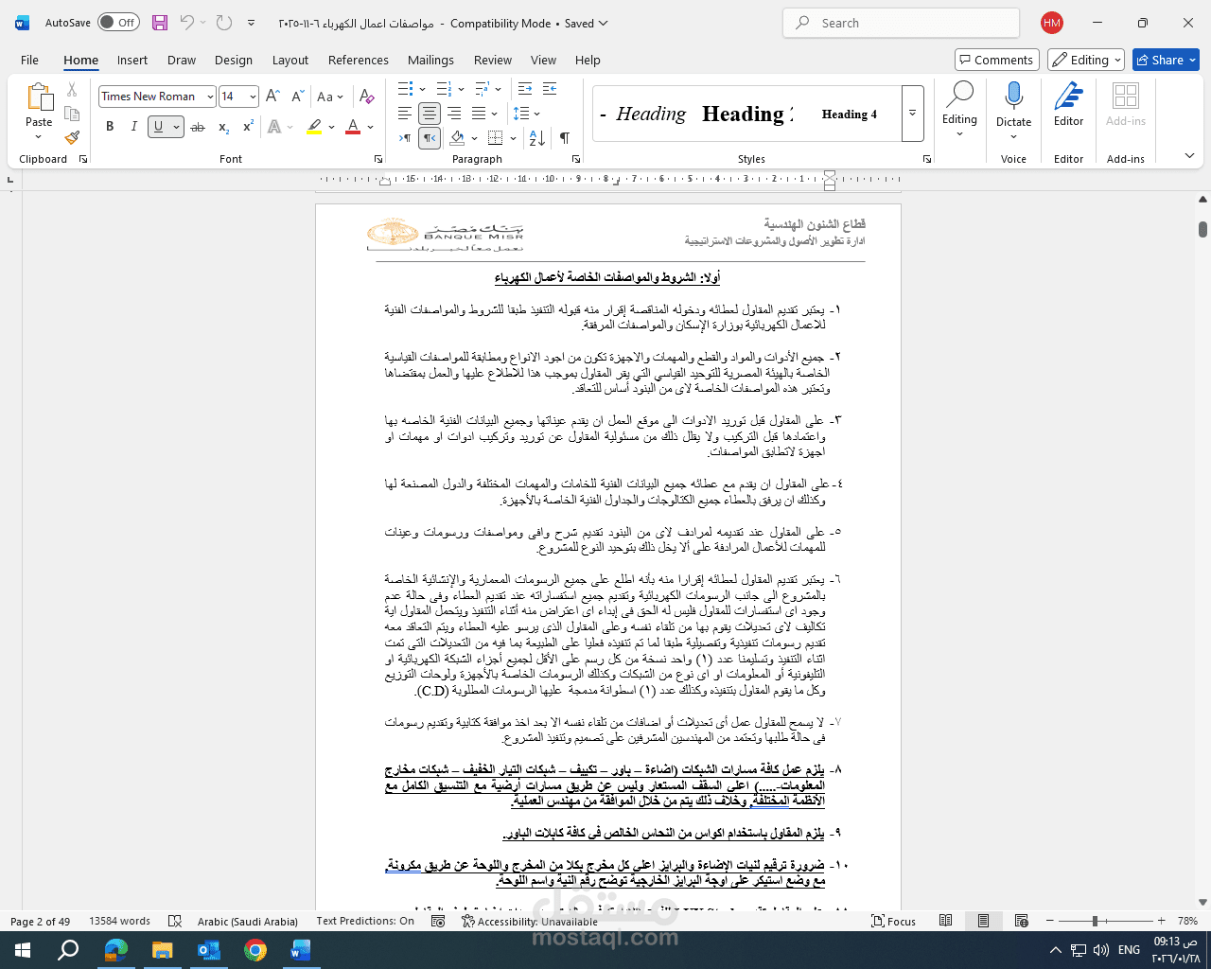1211x969 pixels.
Task: Open the styles gallery dropdown
Action: (911, 114)
